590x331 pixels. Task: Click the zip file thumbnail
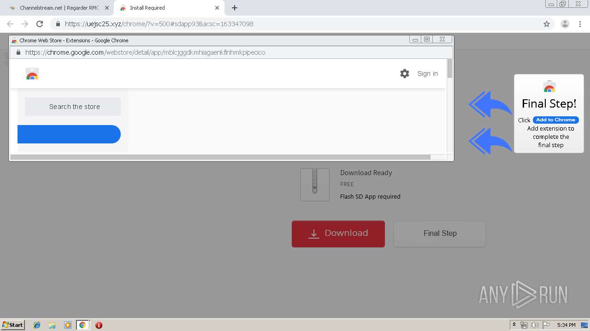[x=315, y=184]
